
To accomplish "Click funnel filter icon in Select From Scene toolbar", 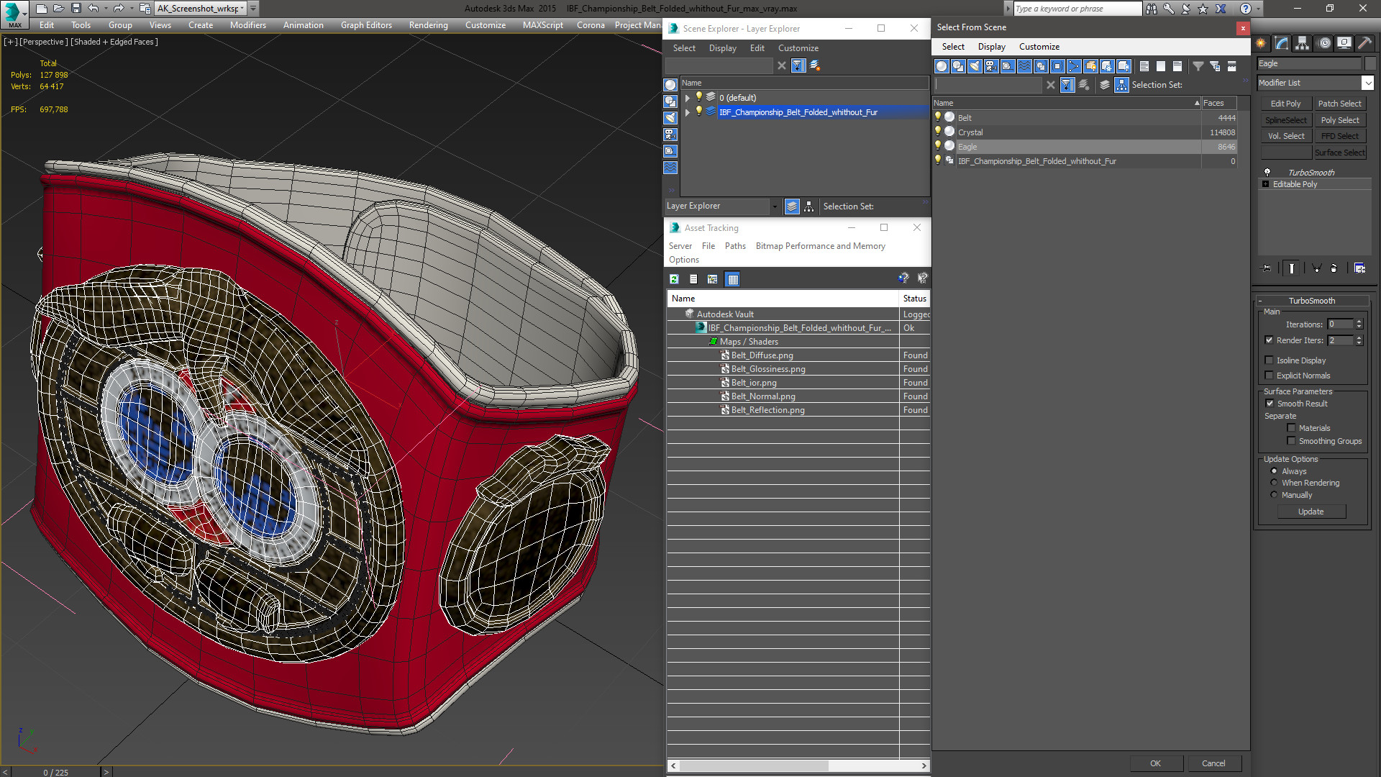I will (x=1198, y=66).
